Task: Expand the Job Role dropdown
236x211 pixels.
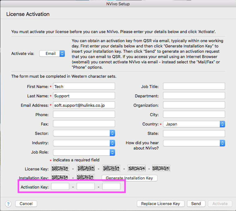Action: click(84, 152)
